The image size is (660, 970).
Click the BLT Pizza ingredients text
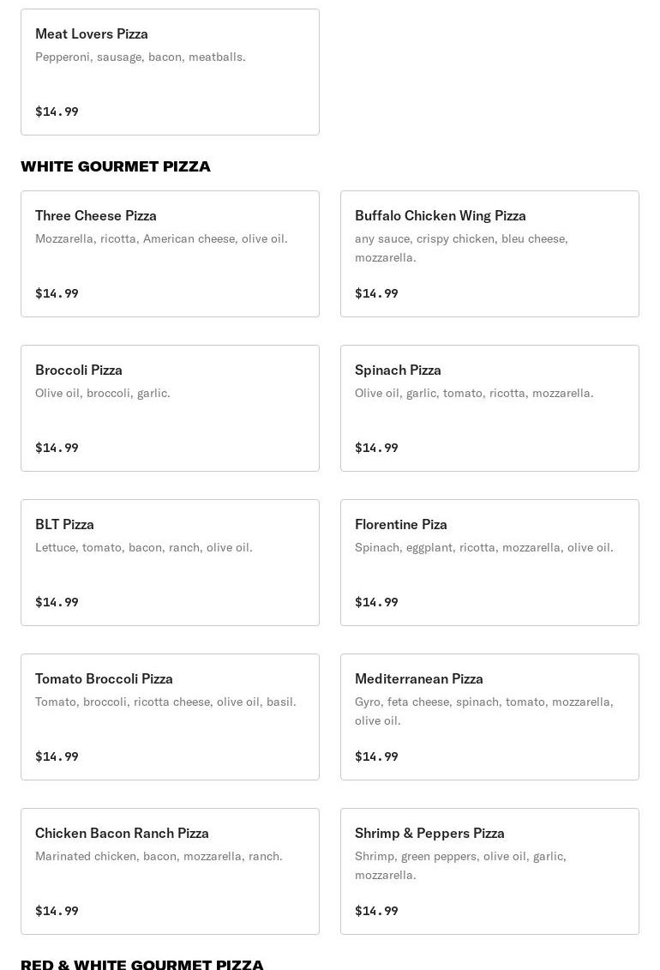pyautogui.click(x=144, y=547)
